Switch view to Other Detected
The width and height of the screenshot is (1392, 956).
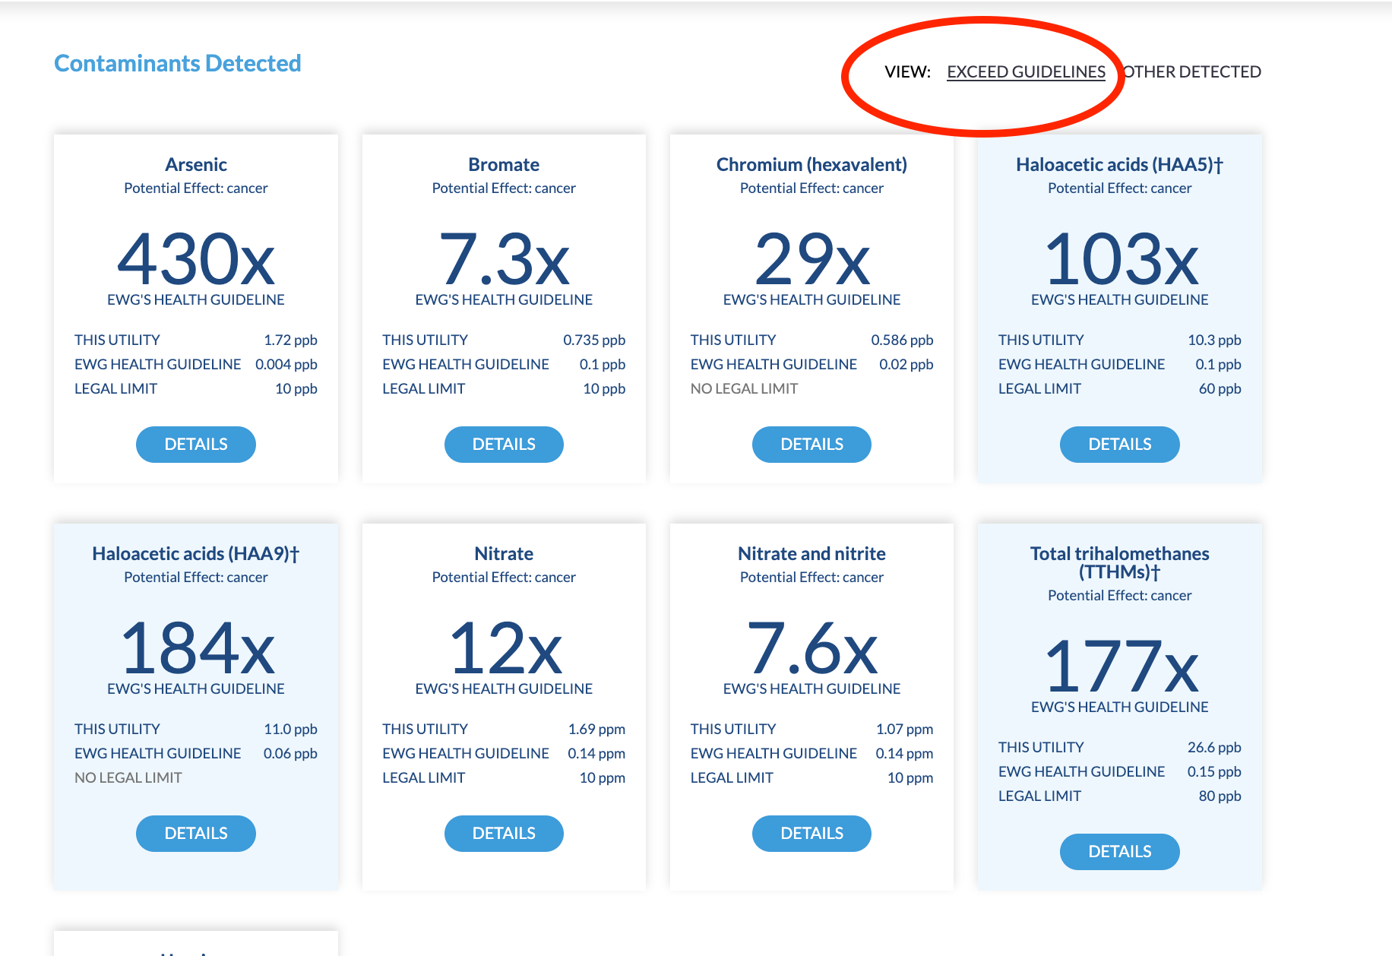pos(1192,72)
